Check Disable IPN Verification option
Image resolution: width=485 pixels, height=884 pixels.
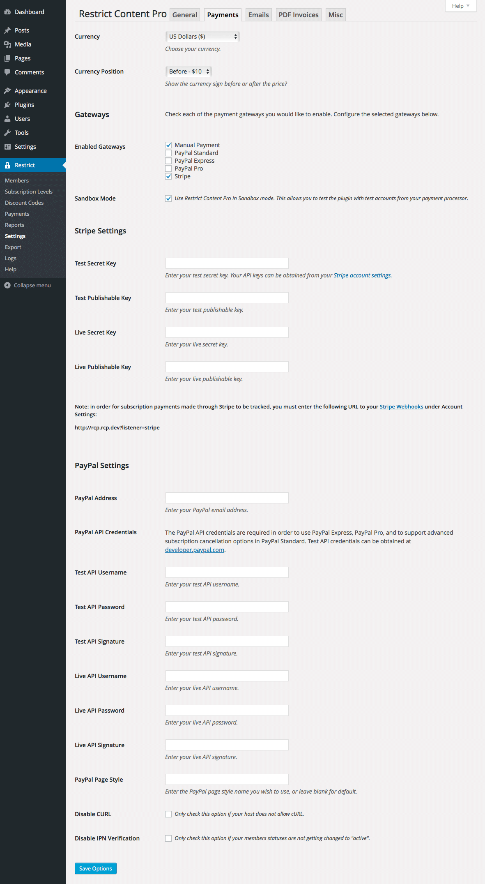pyautogui.click(x=168, y=838)
